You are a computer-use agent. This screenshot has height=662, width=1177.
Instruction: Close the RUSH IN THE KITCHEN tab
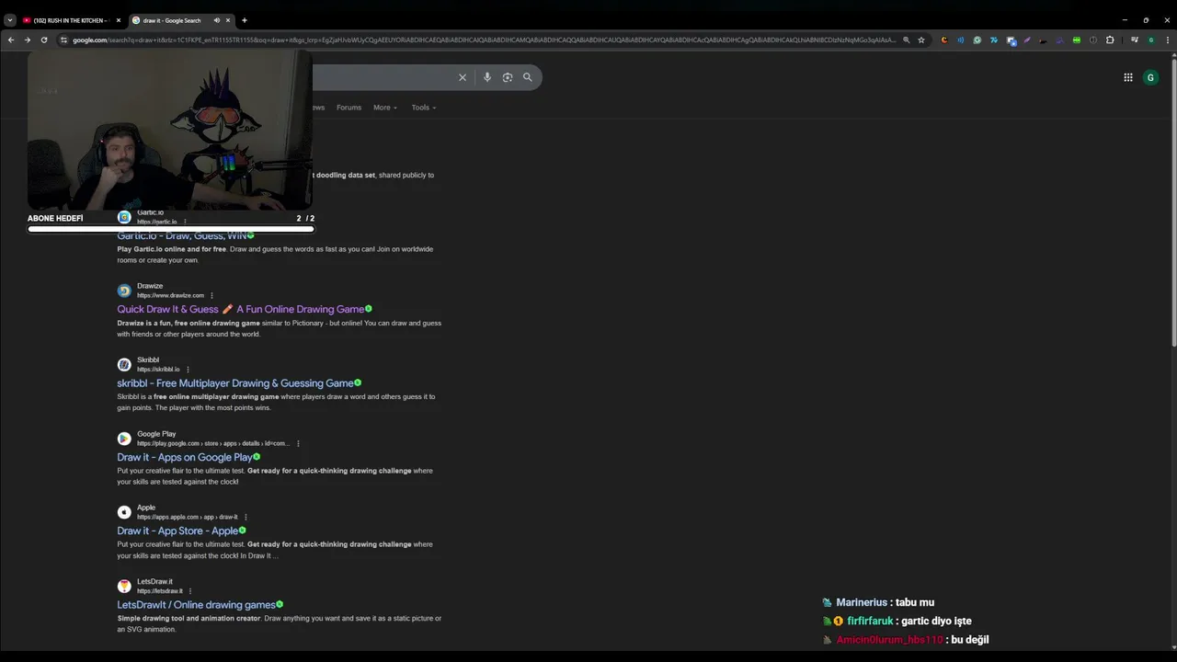click(118, 20)
